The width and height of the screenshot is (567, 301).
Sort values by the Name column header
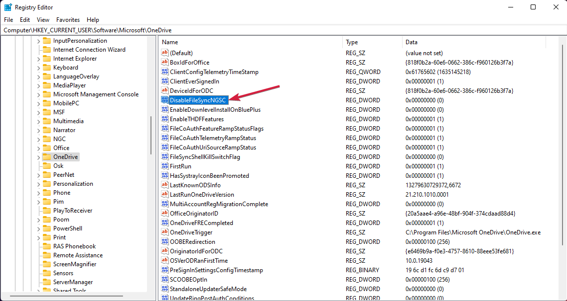(x=251, y=42)
